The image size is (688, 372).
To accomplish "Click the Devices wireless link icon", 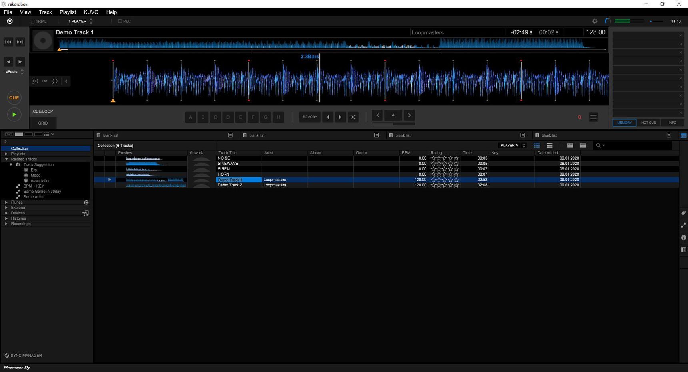I will [x=85, y=213].
